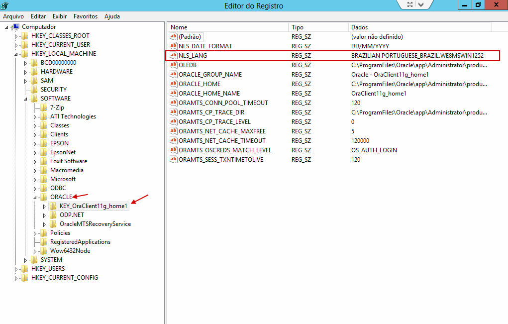The image size is (508, 324).
Task: Open the Ajuda menu
Action: 112,16
